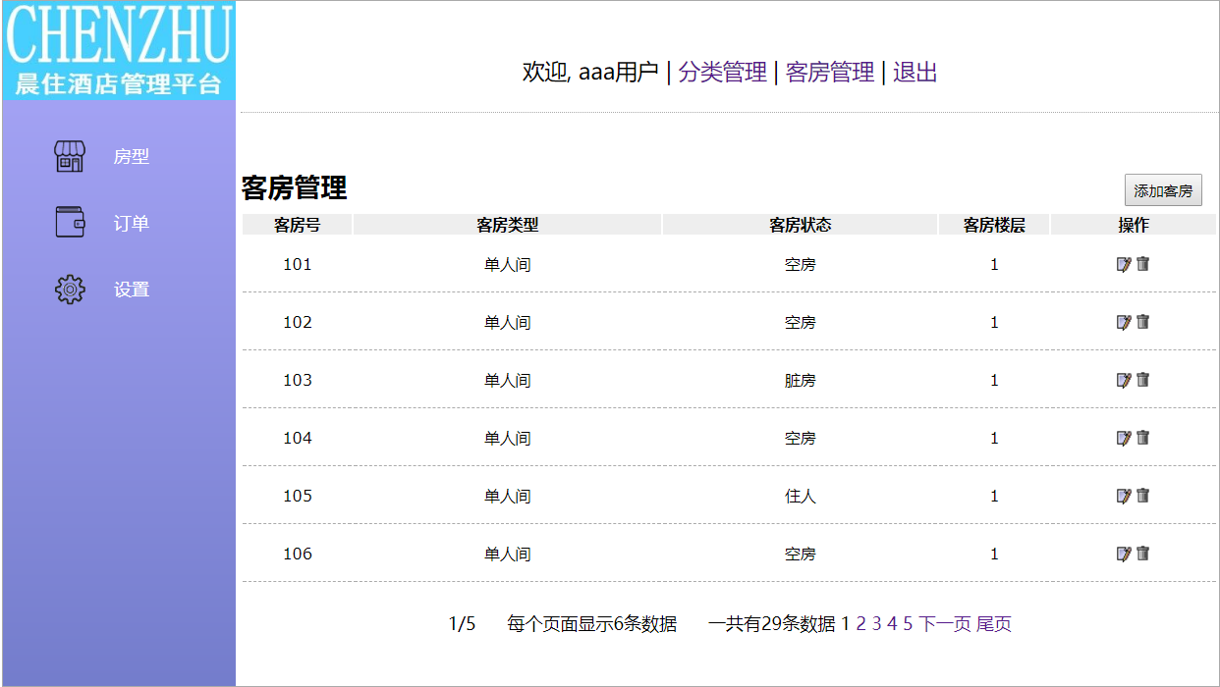Select the 设置 sidebar menu label
This screenshot has height=687, width=1220.
coord(132,290)
